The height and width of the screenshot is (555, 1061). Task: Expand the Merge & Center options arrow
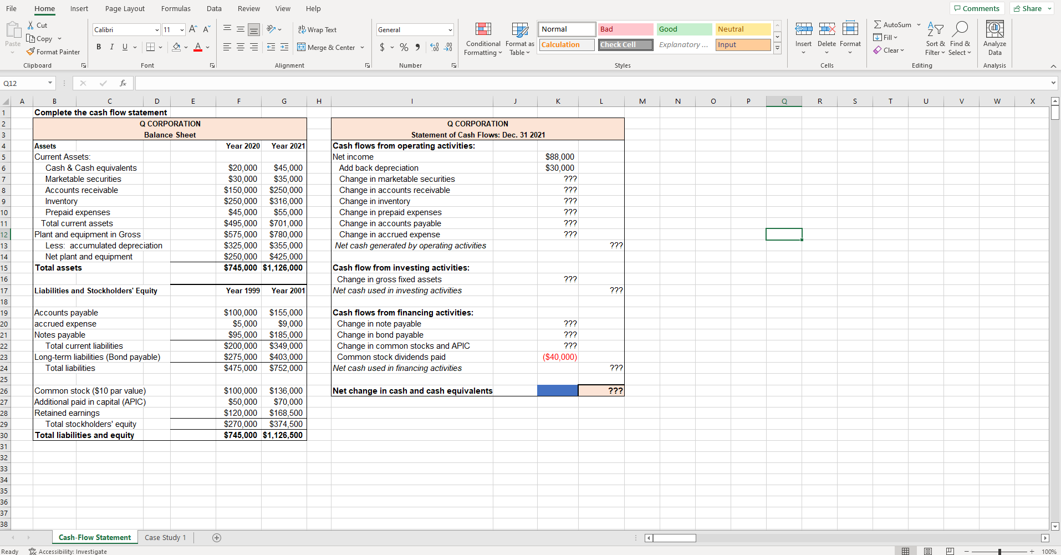tap(363, 47)
